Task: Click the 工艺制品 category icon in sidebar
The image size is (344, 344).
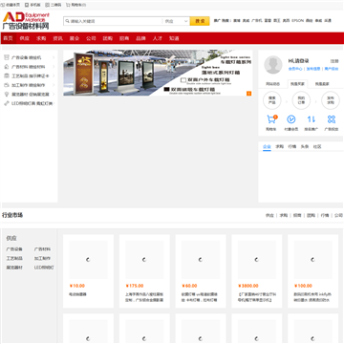Action: point(6,75)
